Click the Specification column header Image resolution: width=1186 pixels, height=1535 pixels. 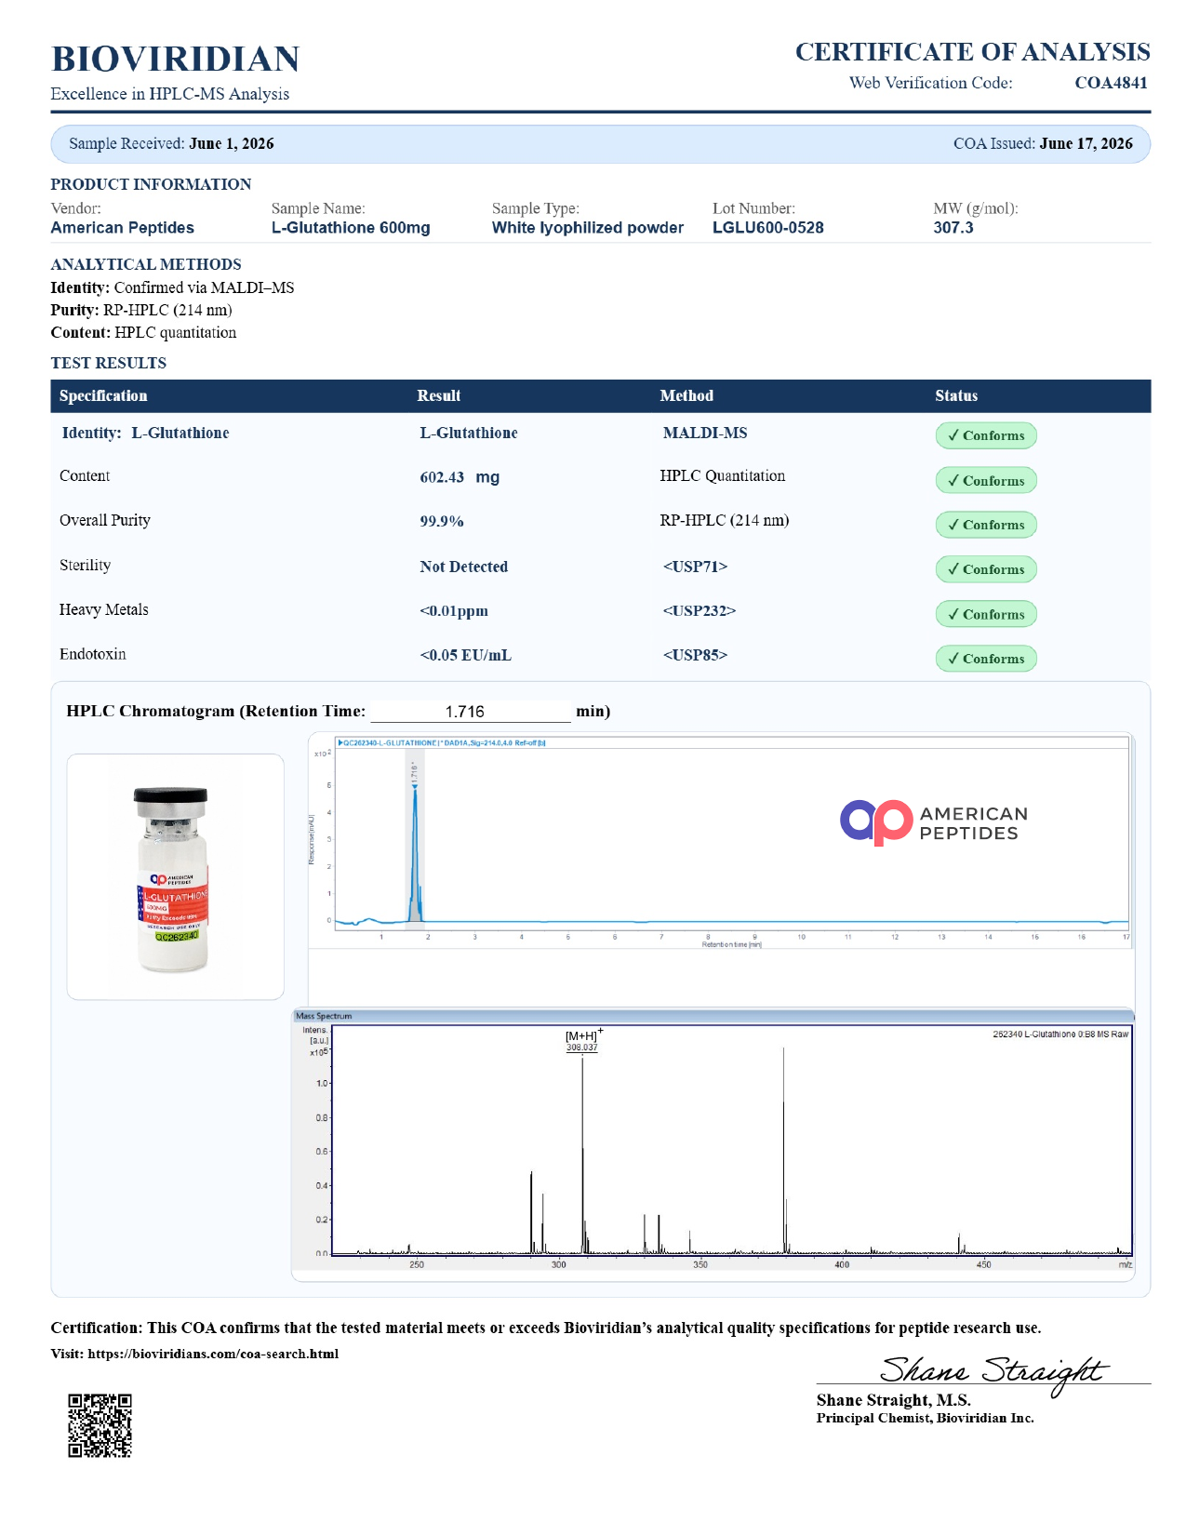pyautogui.click(x=103, y=395)
